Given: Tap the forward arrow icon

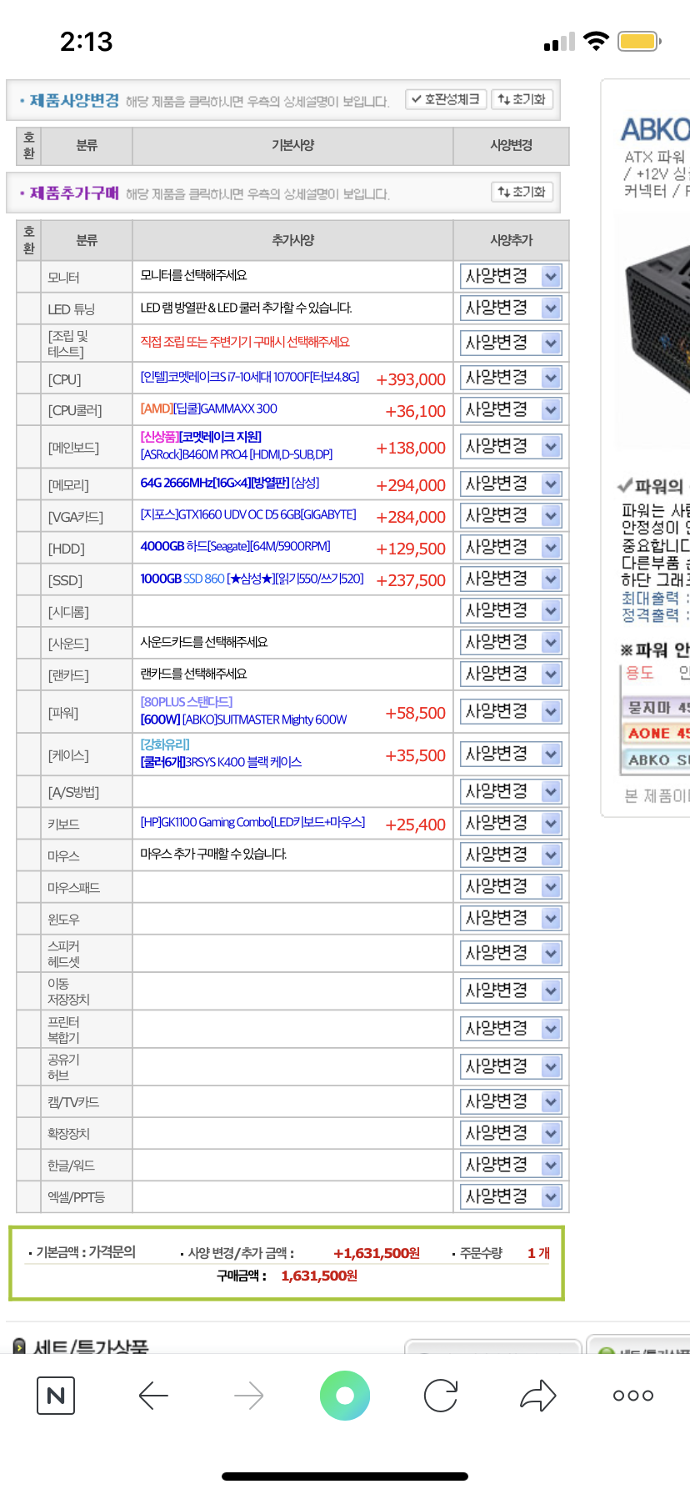Looking at the screenshot, I should pyautogui.click(x=248, y=1396).
